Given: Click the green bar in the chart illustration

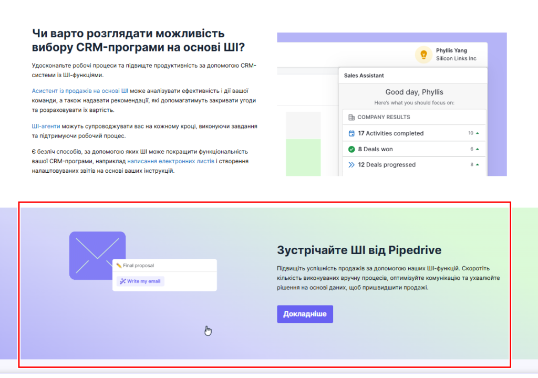Looking at the screenshot, I should tap(303, 157).
